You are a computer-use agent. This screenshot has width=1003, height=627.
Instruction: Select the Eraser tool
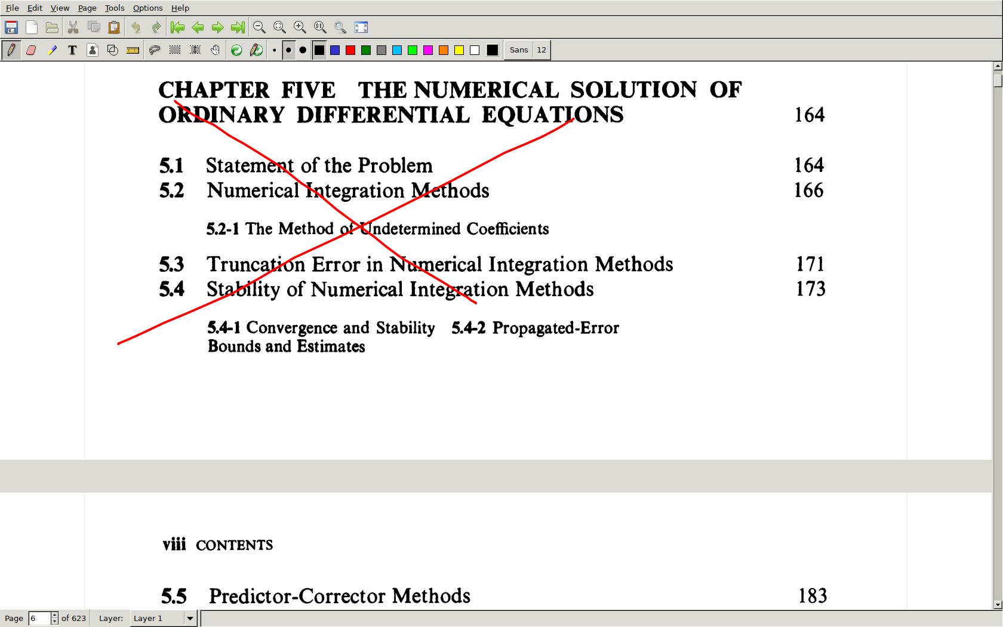[x=32, y=50]
